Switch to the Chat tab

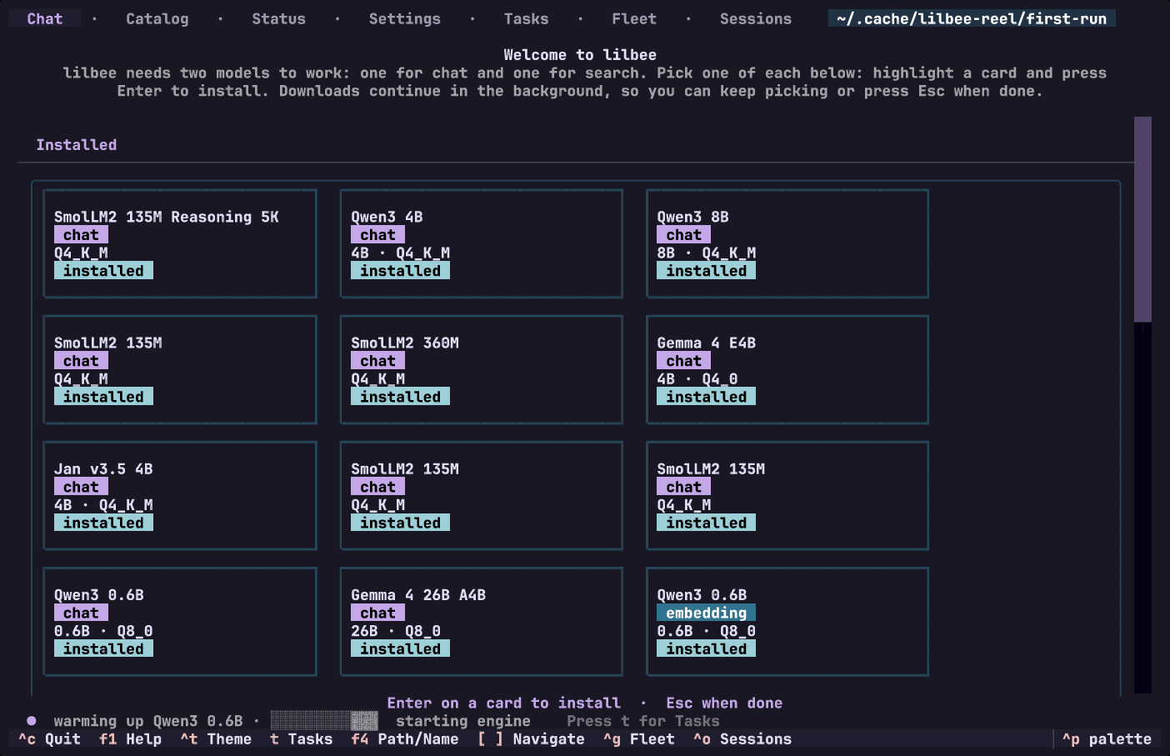click(45, 18)
